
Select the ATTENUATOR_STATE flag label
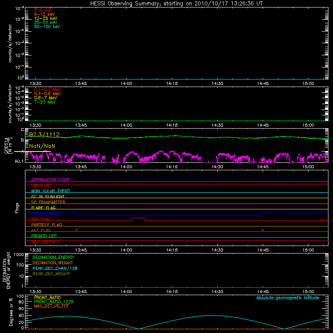[50, 180]
